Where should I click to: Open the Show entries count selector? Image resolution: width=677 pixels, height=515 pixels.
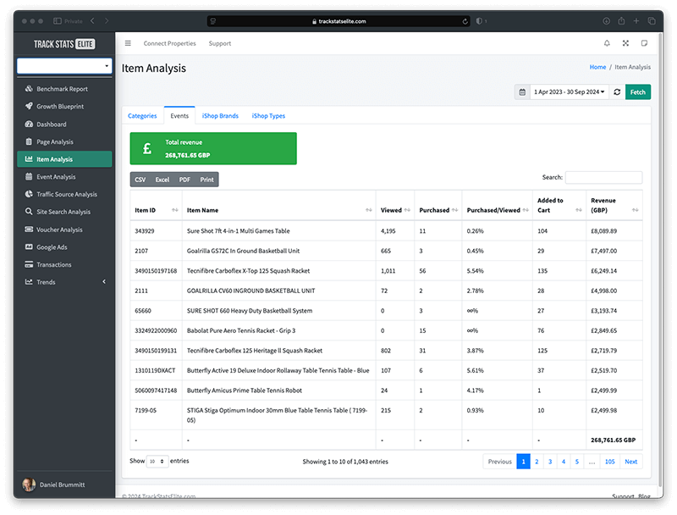point(157,462)
